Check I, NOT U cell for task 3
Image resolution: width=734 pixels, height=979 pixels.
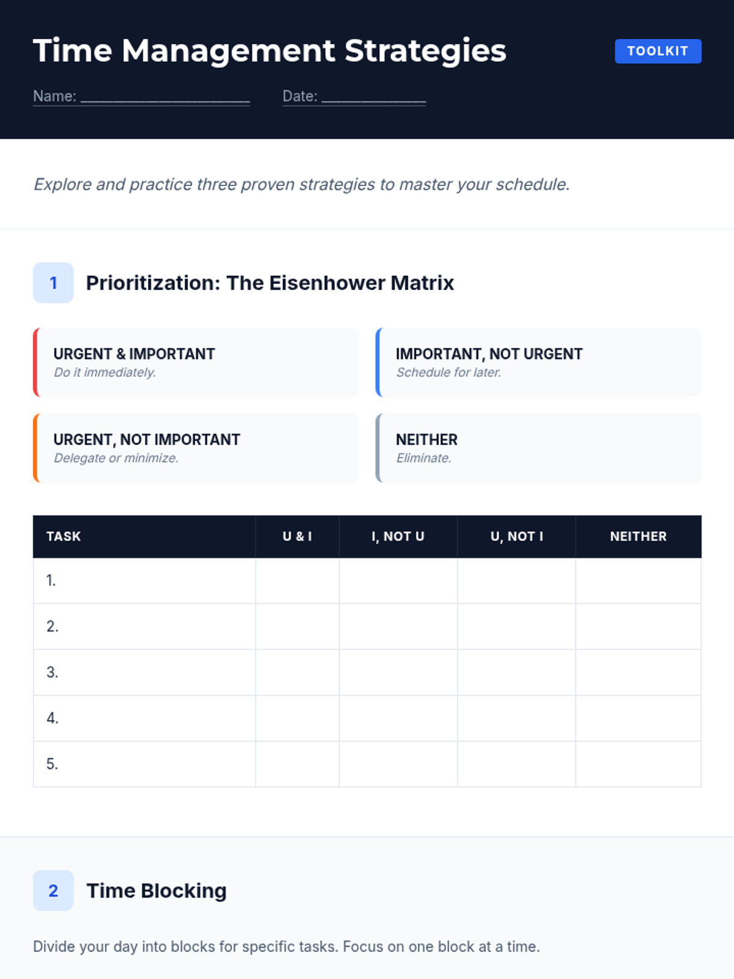[x=398, y=672]
